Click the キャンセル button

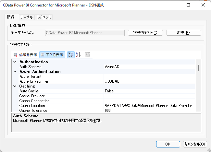[194, 144]
